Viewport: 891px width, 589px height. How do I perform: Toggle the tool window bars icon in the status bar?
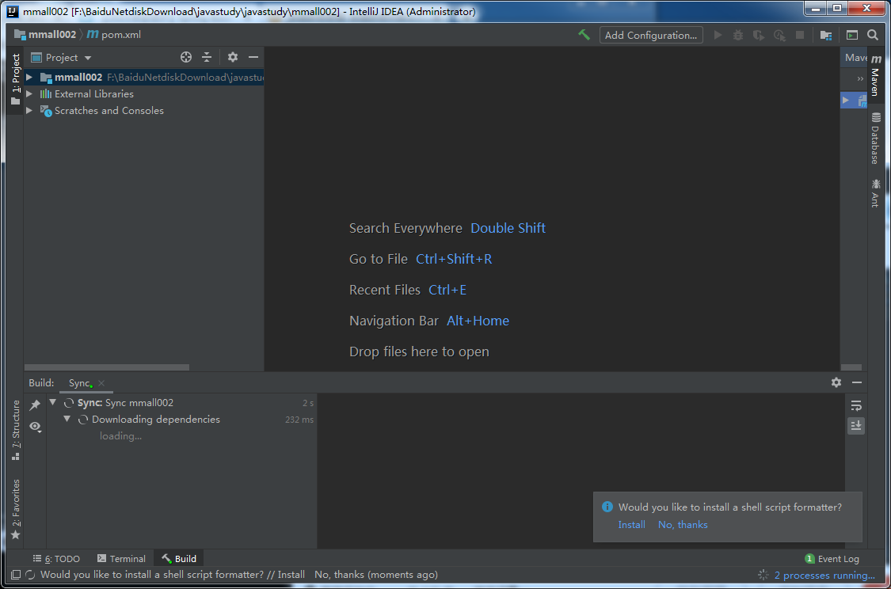coord(16,575)
